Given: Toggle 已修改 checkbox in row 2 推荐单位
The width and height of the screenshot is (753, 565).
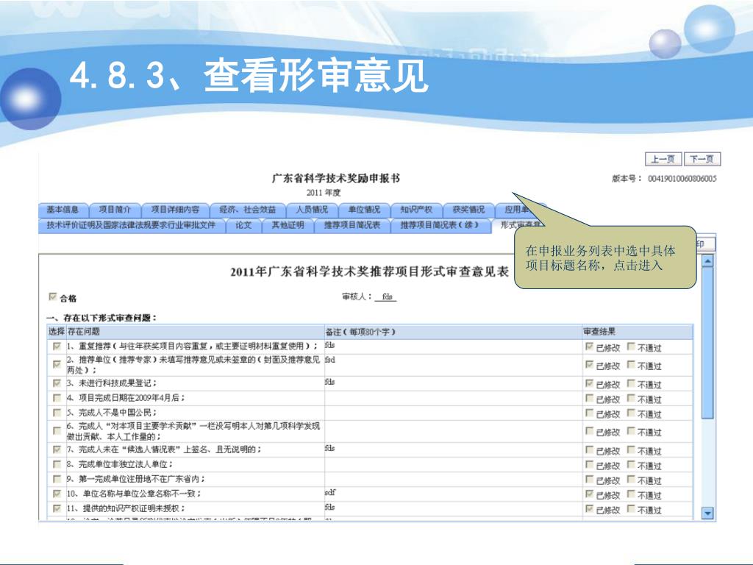Looking at the screenshot, I should [x=589, y=365].
